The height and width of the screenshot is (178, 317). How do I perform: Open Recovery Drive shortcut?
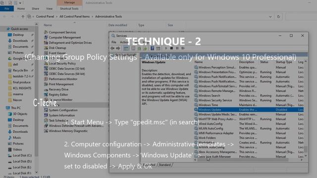pyautogui.click(x=56, y=89)
